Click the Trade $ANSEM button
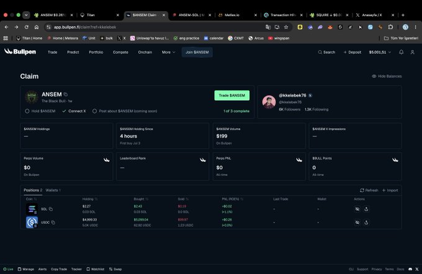The height and width of the screenshot is (274, 422). pos(231,95)
